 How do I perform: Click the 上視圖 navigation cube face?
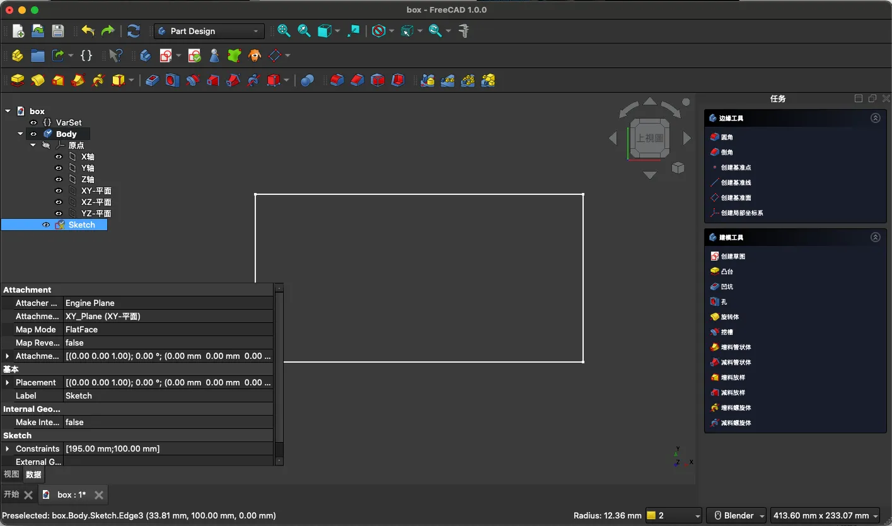650,137
